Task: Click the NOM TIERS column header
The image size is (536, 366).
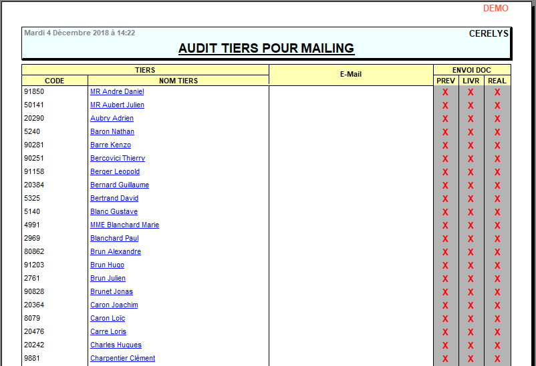Action: pyautogui.click(x=178, y=81)
